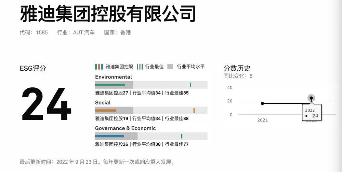Click the 分数历史 chart heading
The width and height of the screenshot is (342, 172).
click(x=237, y=68)
